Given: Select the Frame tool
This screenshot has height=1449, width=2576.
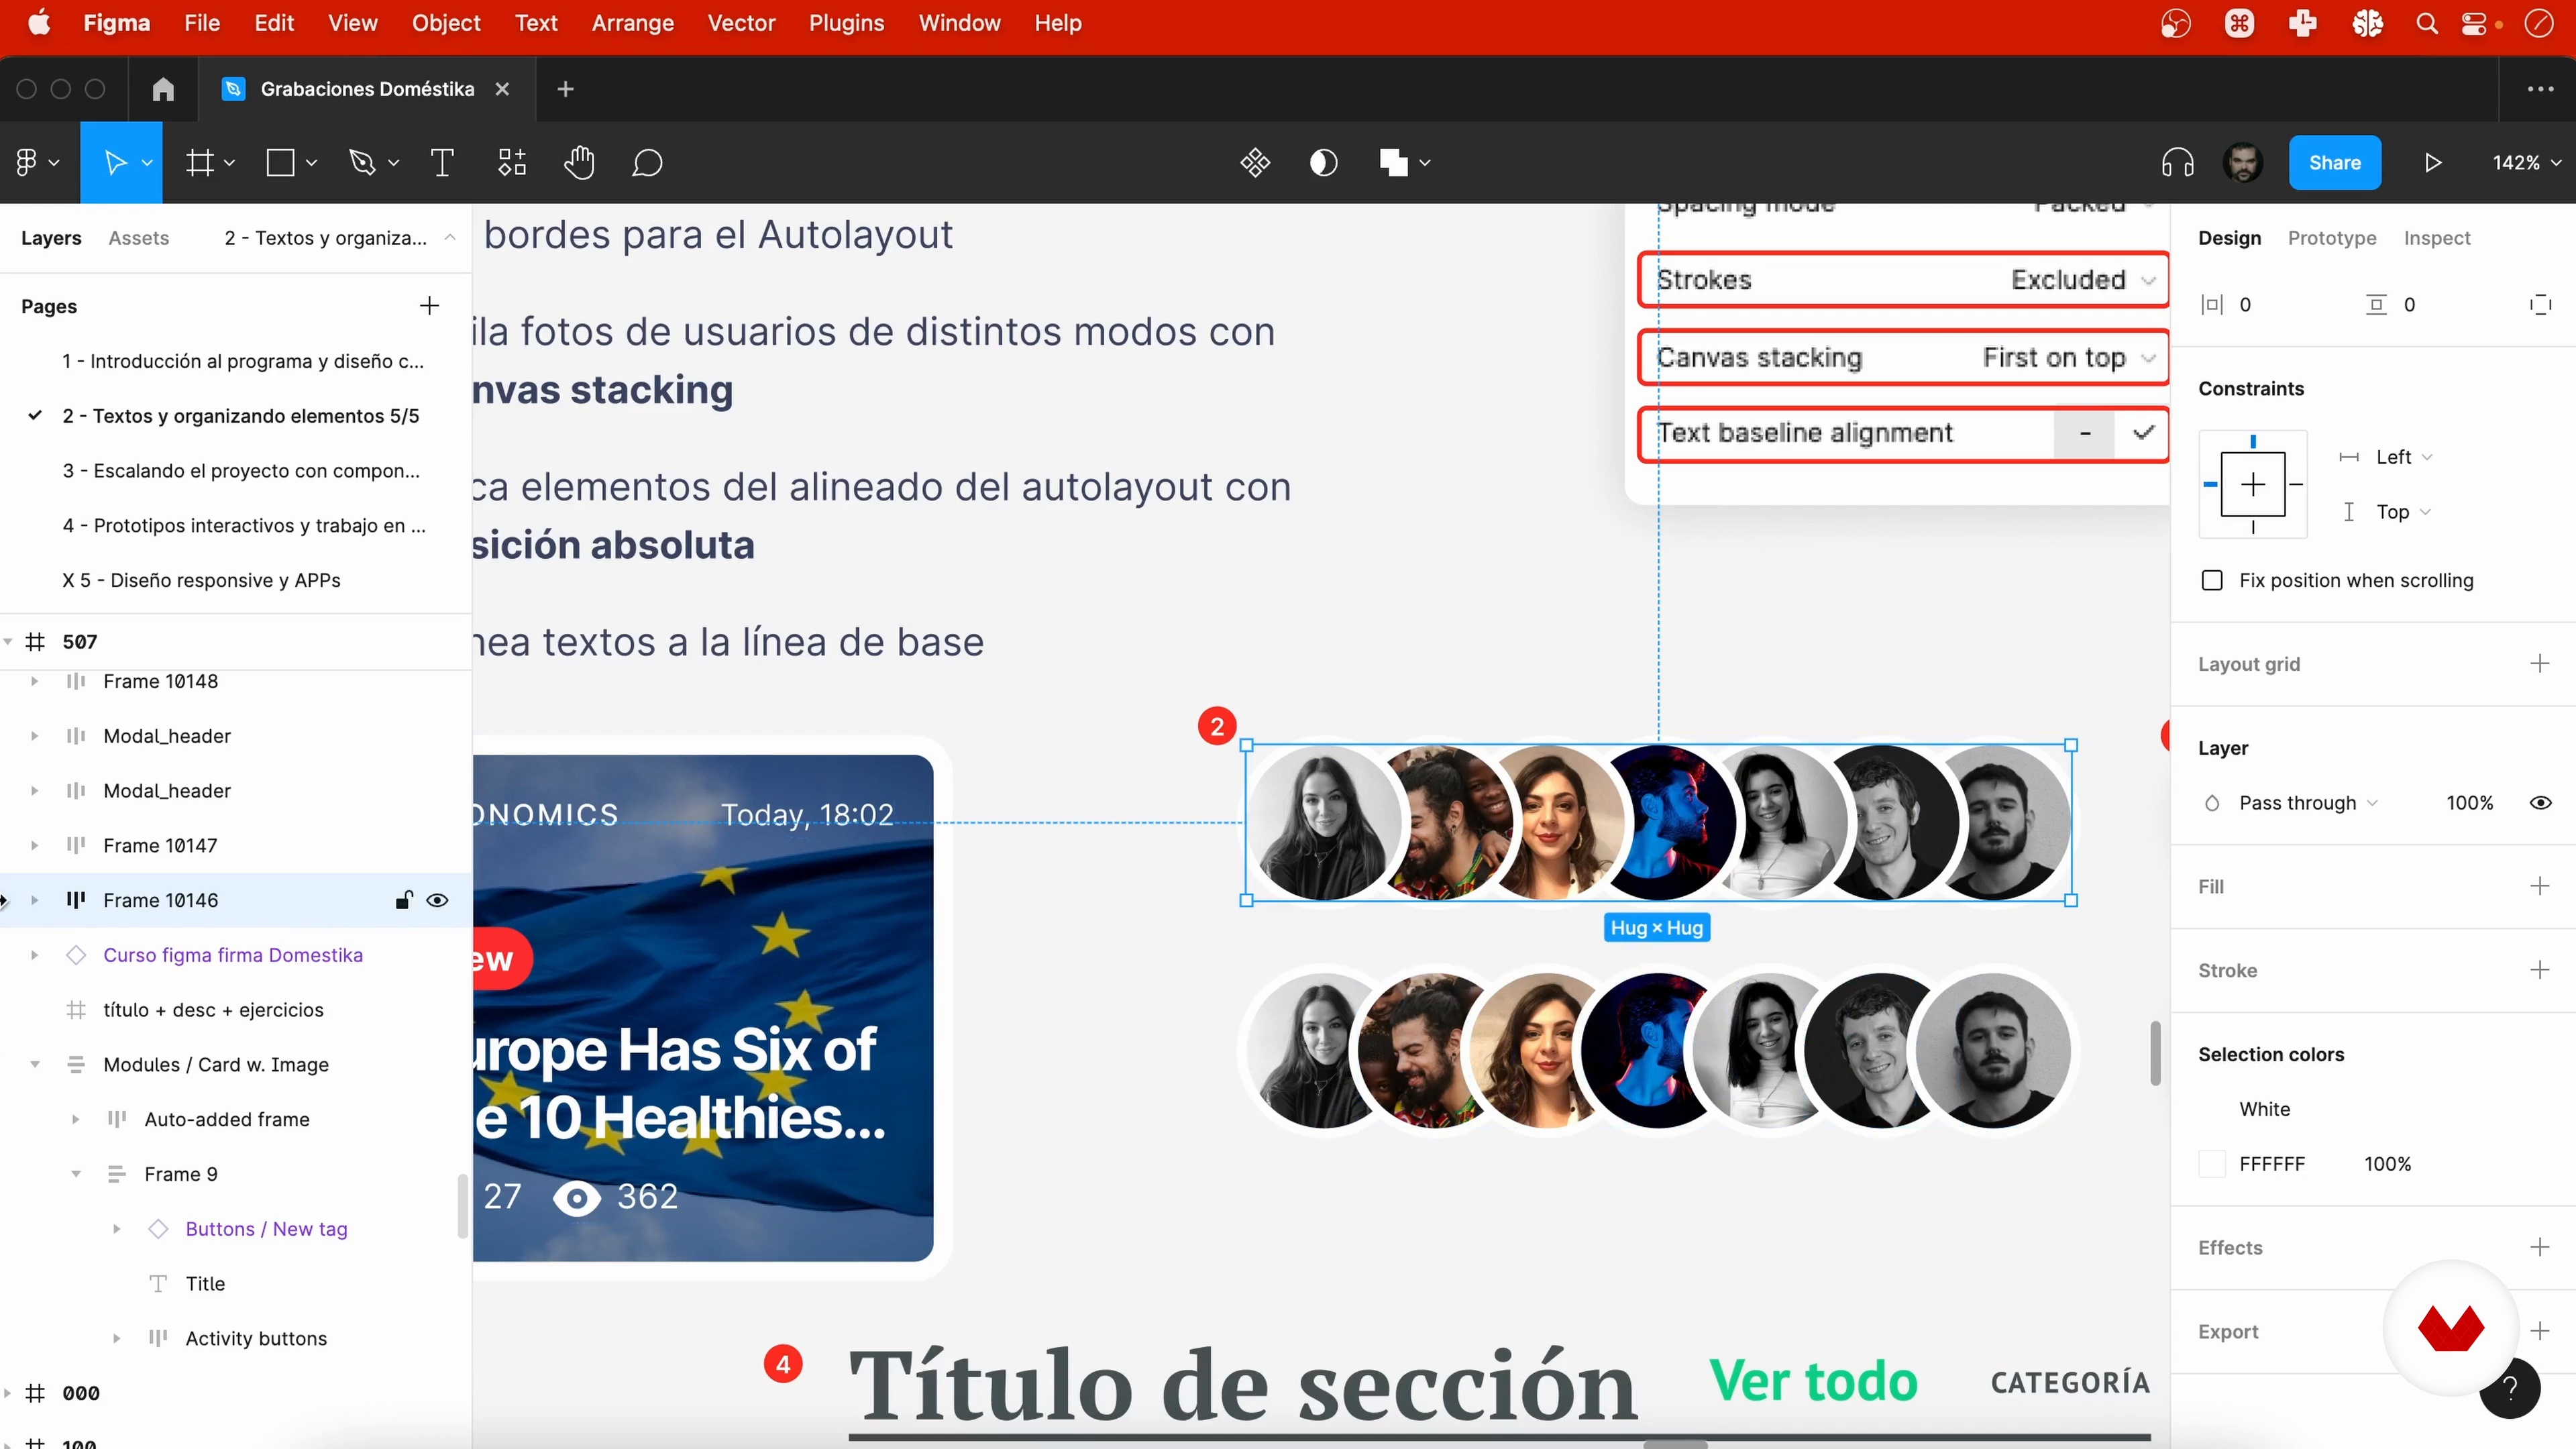Looking at the screenshot, I should (200, 162).
